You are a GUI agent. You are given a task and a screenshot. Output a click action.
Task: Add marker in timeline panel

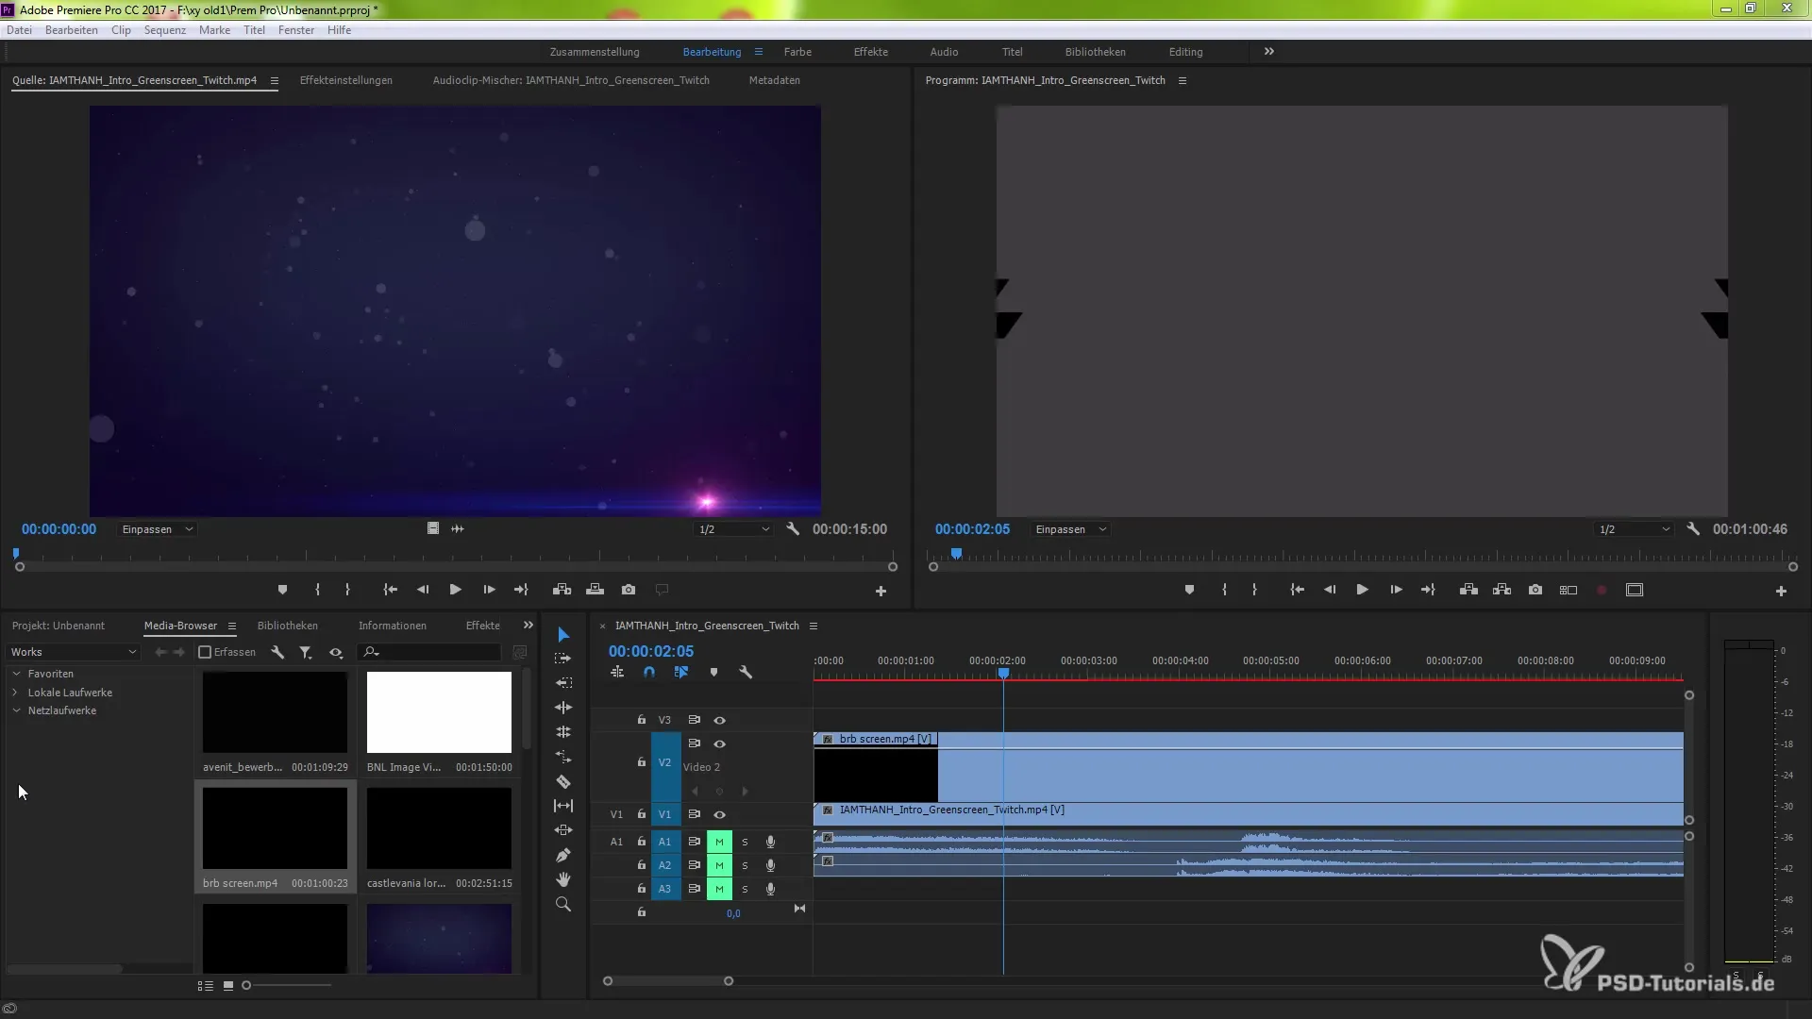click(x=713, y=673)
